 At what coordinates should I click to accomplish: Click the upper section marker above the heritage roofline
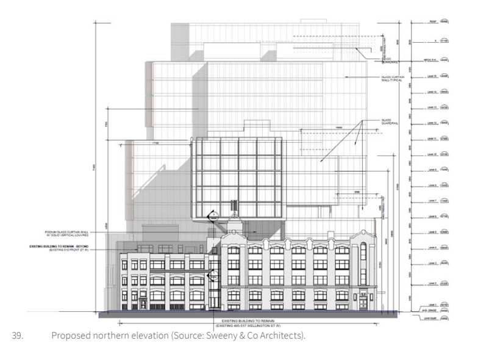(213, 215)
